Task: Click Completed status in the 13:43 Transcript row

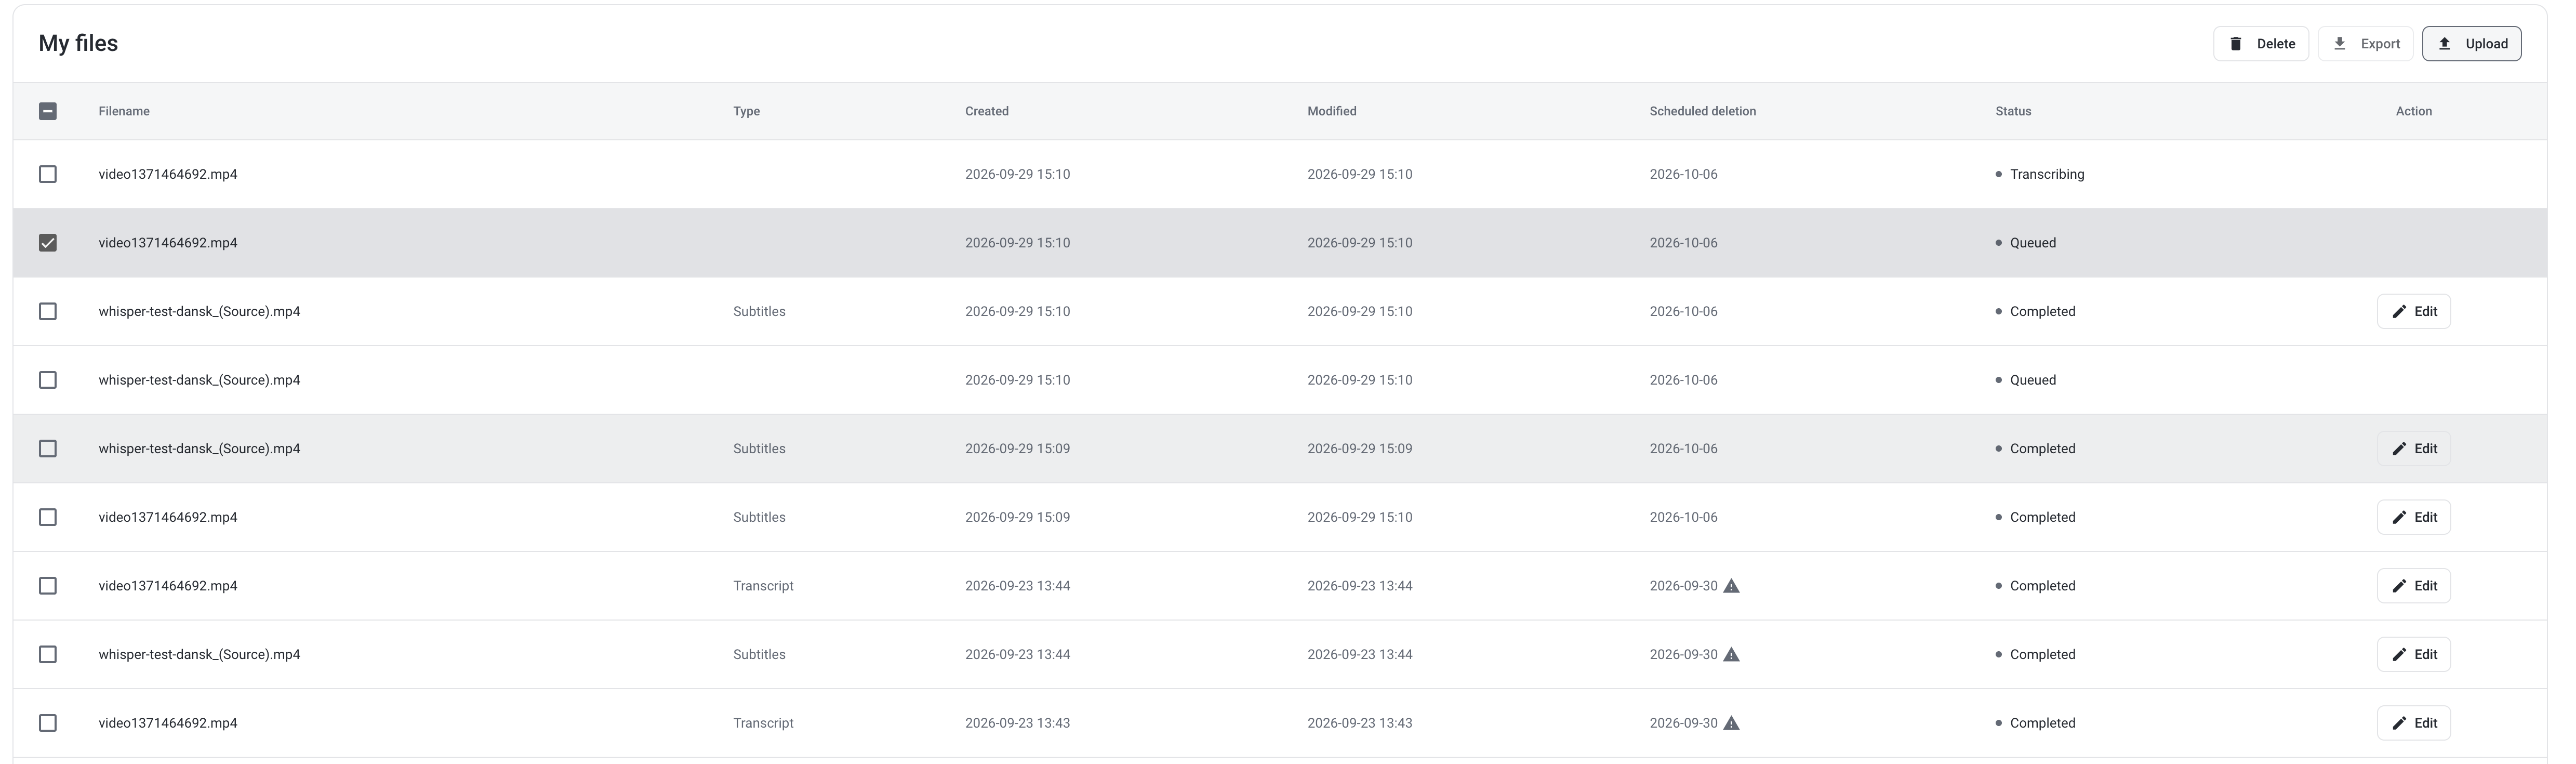Action: [2043, 723]
